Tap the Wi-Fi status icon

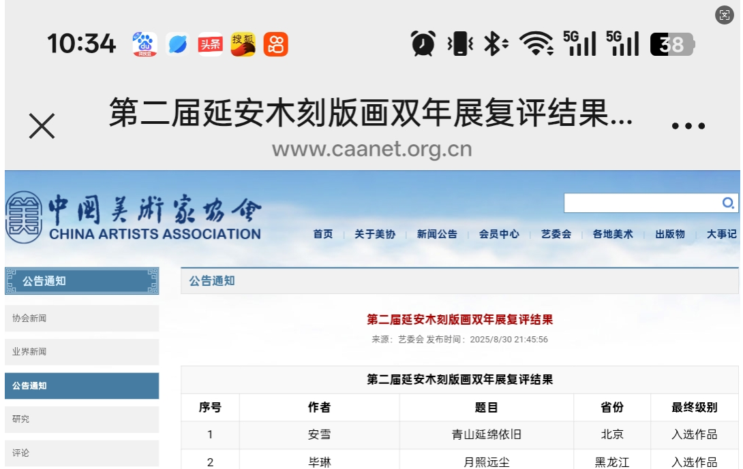point(536,44)
